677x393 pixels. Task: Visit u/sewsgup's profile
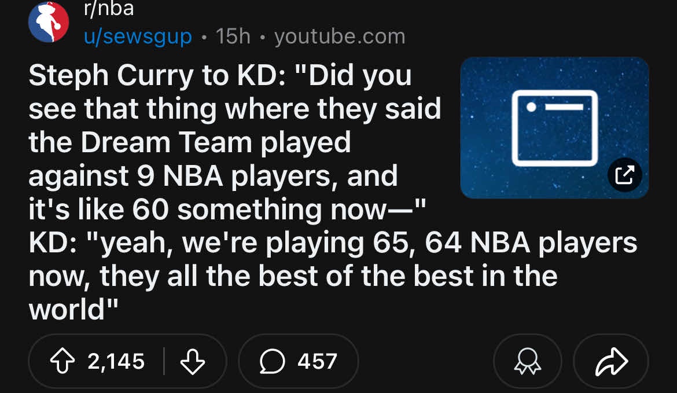[138, 37]
